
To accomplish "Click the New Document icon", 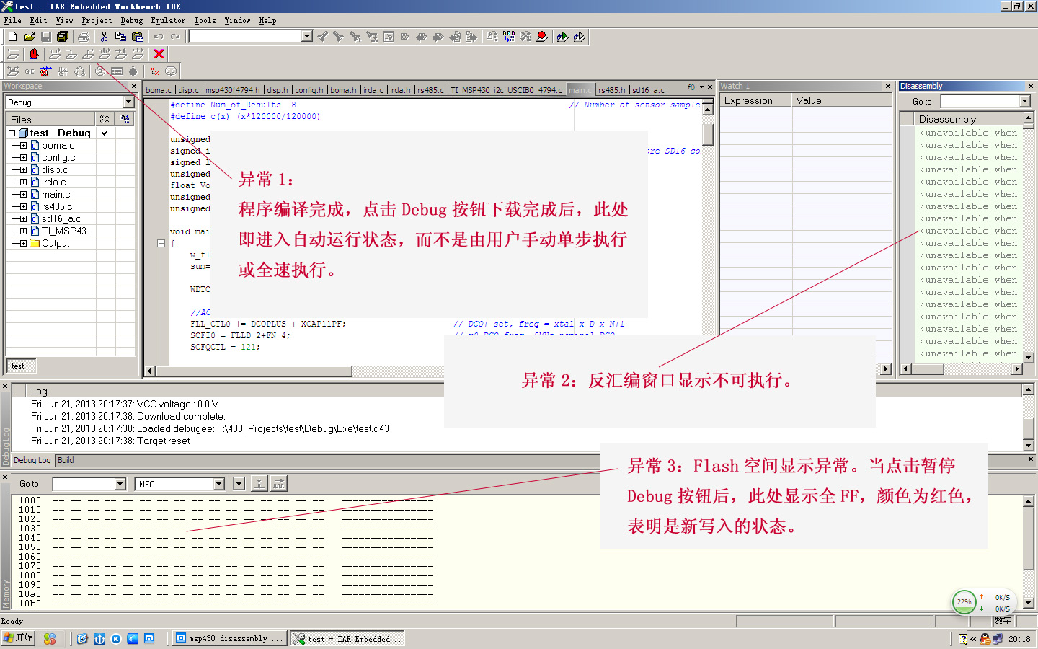I will tap(12, 37).
